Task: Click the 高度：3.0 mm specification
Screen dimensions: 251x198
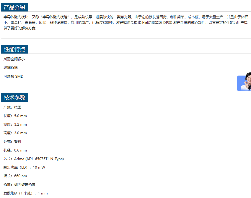Action: (x=15, y=133)
